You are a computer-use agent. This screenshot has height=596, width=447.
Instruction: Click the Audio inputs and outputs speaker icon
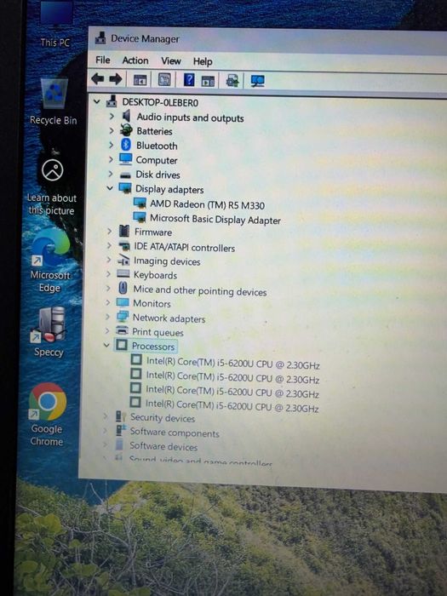[x=127, y=116]
